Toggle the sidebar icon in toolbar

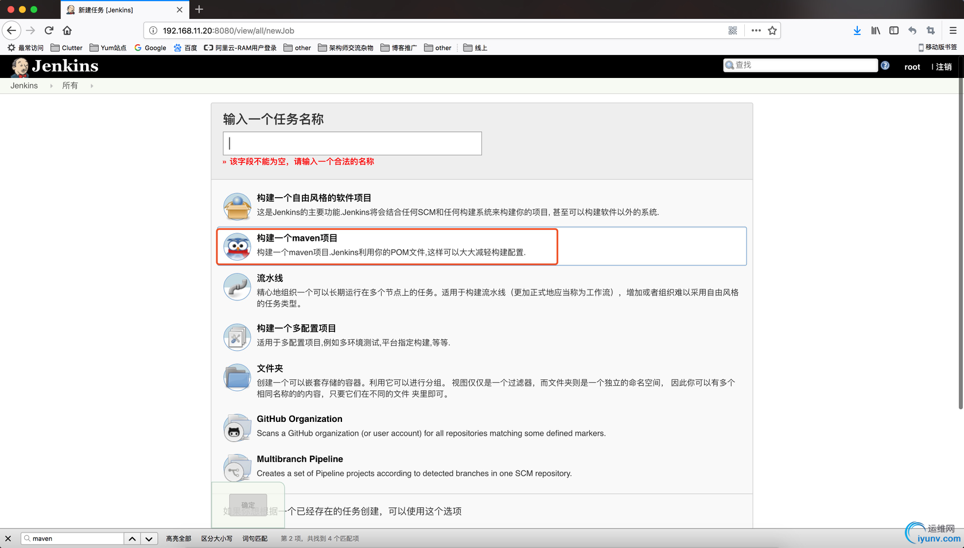(894, 30)
